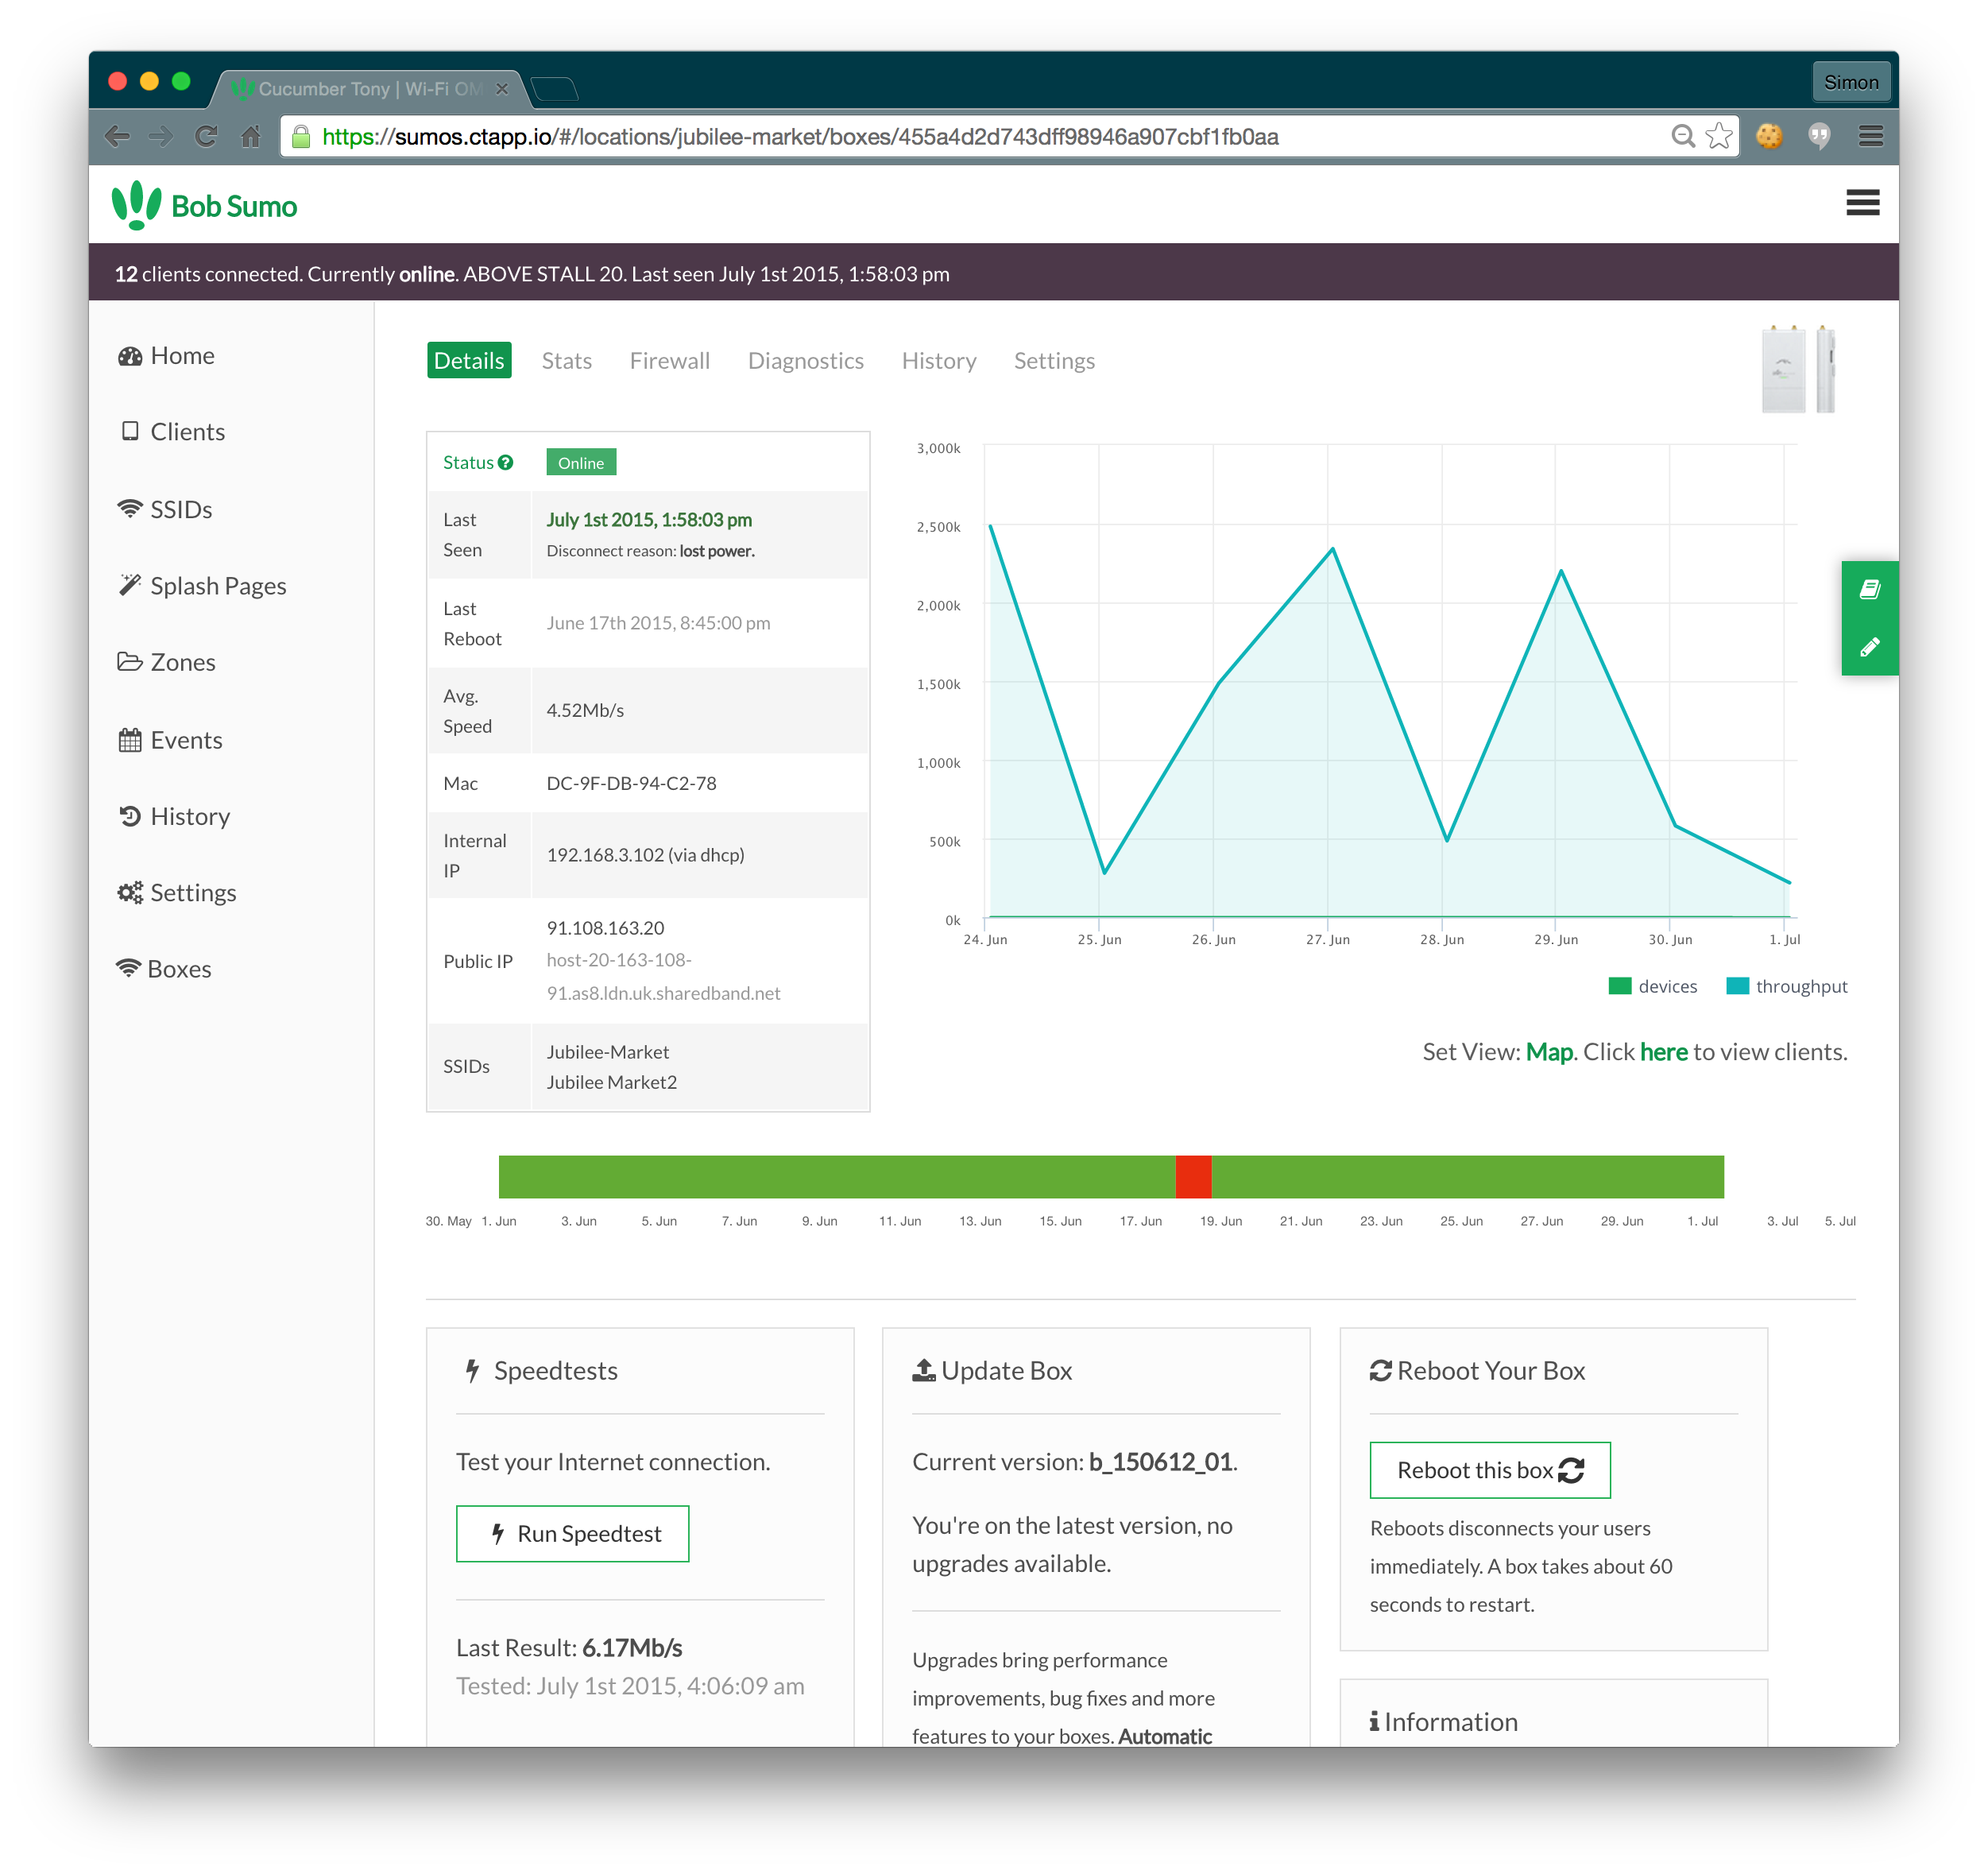
Task: Click the browser reload icon
Action: tap(206, 136)
